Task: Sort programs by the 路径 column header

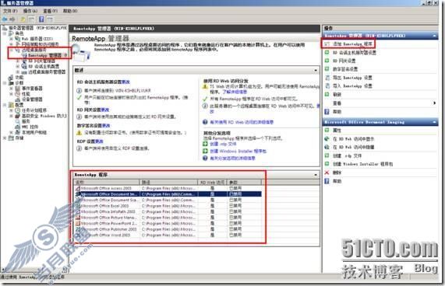Action: click(168, 183)
